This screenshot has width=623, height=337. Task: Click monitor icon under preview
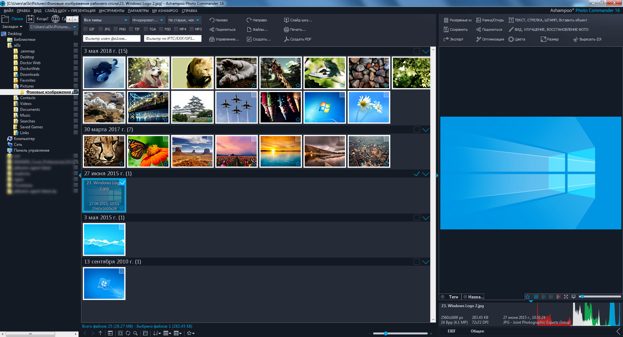tap(573, 296)
